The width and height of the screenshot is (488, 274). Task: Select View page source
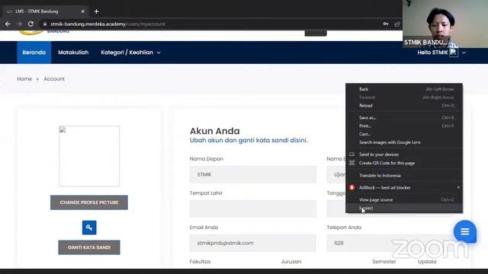pyautogui.click(x=404, y=199)
